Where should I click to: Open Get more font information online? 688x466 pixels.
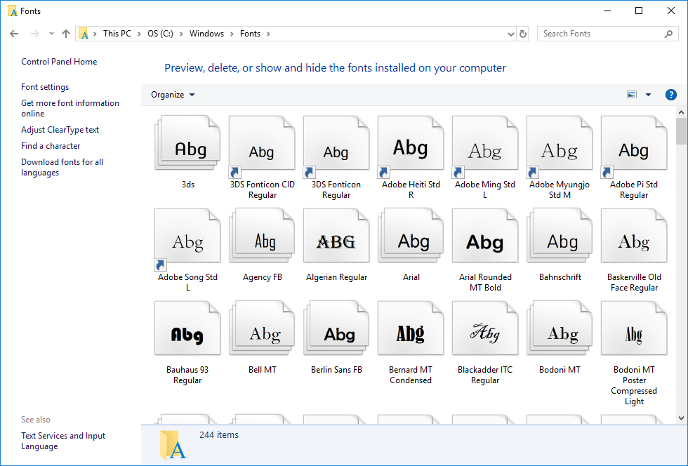click(x=70, y=108)
